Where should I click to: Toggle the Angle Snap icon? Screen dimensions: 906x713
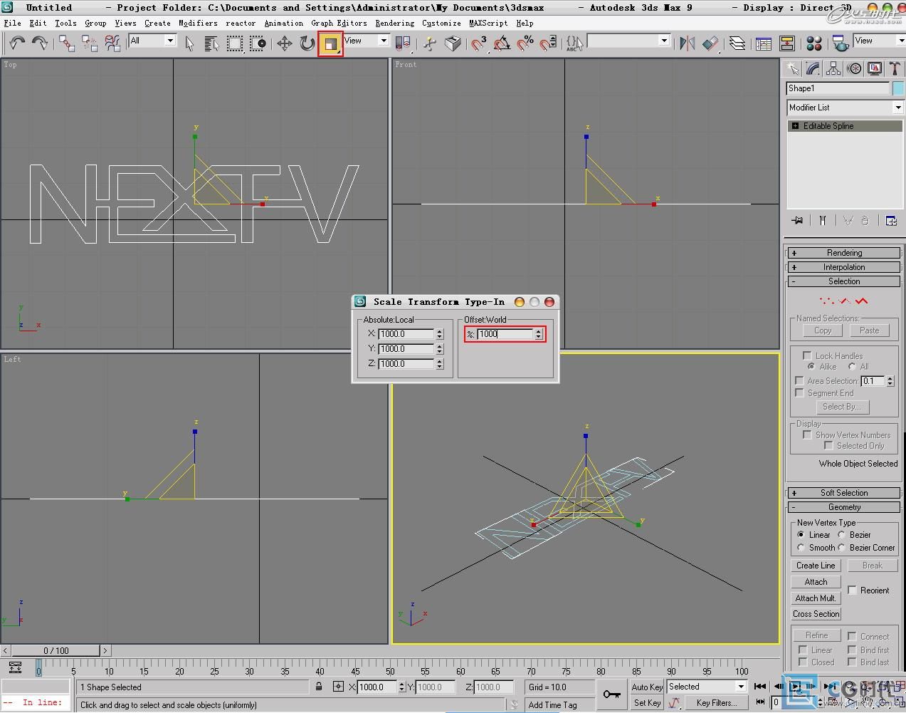tap(502, 43)
